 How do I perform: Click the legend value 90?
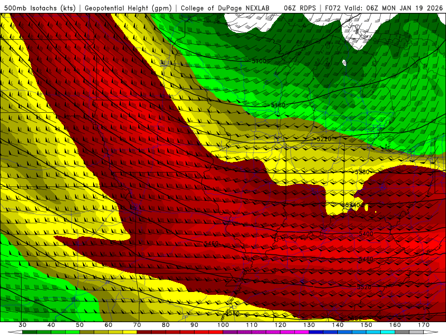point(194,325)
